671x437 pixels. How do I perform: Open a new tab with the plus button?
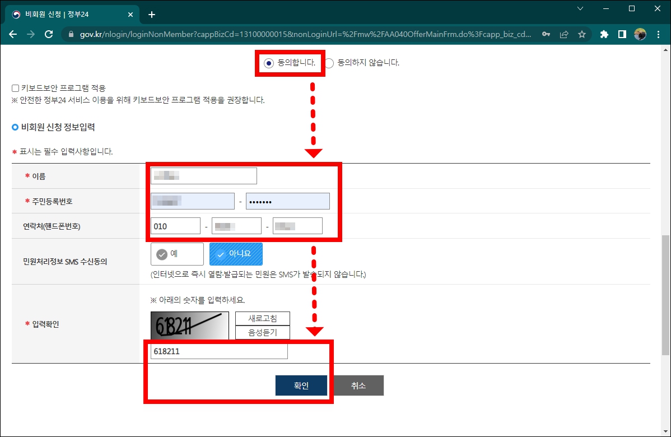pyautogui.click(x=151, y=15)
